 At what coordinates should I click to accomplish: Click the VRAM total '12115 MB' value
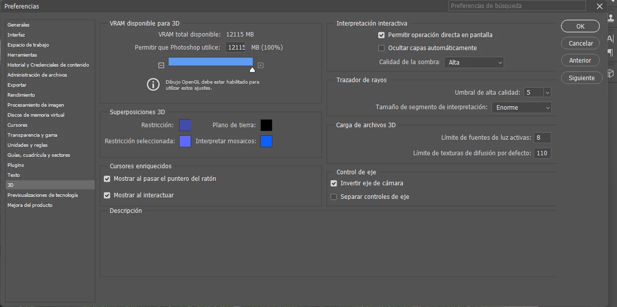coord(240,35)
